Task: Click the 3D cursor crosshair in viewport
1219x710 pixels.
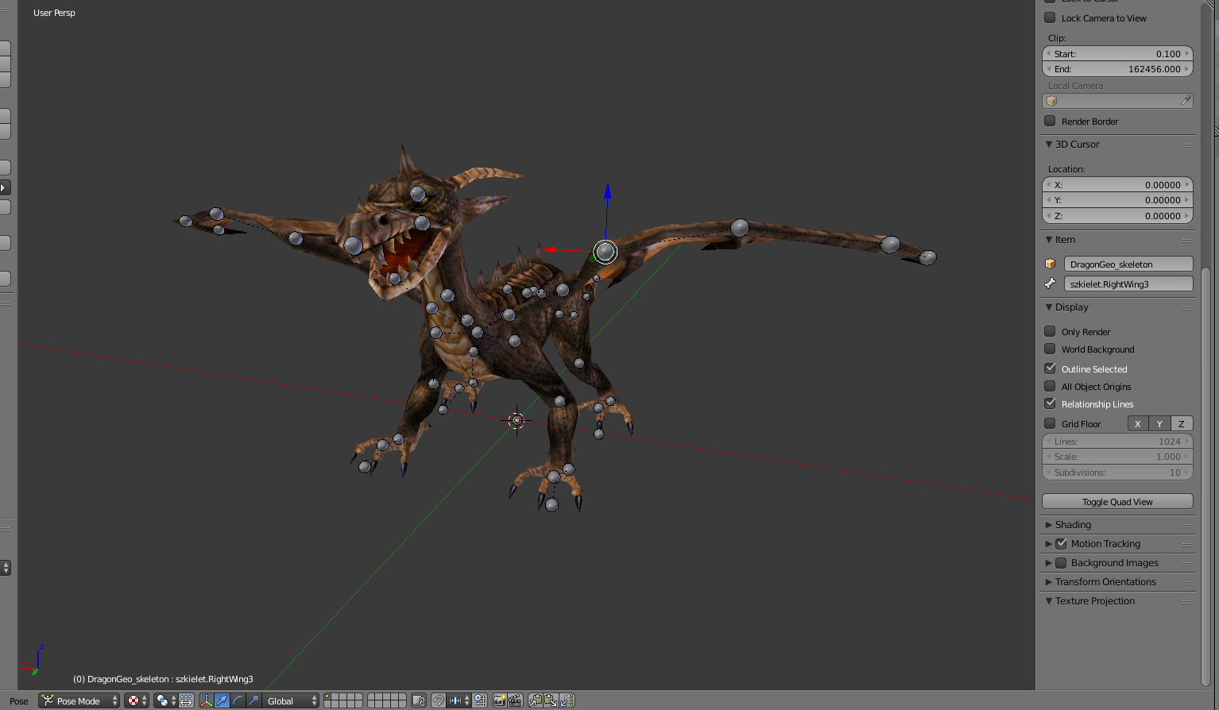Action: click(517, 420)
